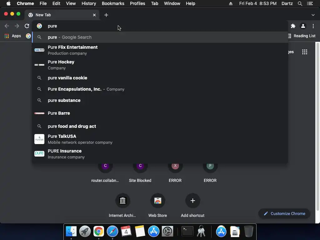The height and width of the screenshot is (240, 320).
Task: Open the Profiles menu
Action: (x=137, y=3)
